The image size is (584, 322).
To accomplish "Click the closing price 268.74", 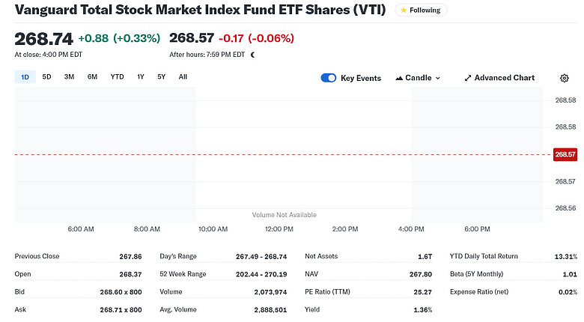I will 43,39.
